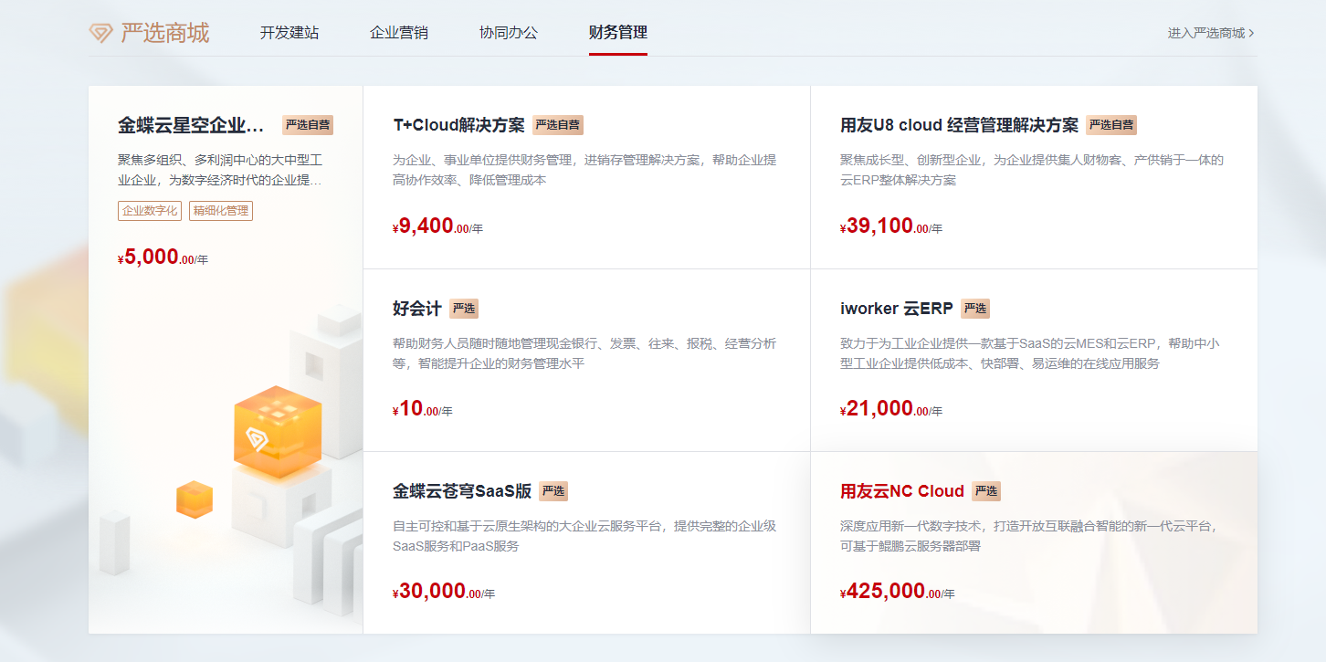The height and width of the screenshot is (662, 1326).
Task: Click the 用友云NC Cloud description starting 深度应用
Action: pos(1030,536)
